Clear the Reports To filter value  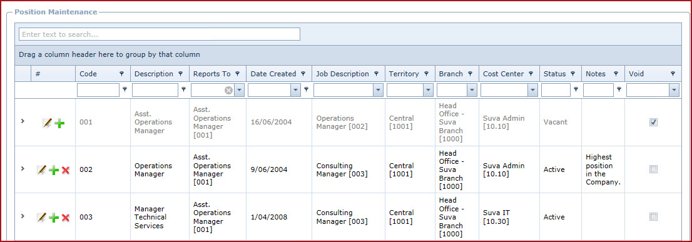click(x=228, y=91)
